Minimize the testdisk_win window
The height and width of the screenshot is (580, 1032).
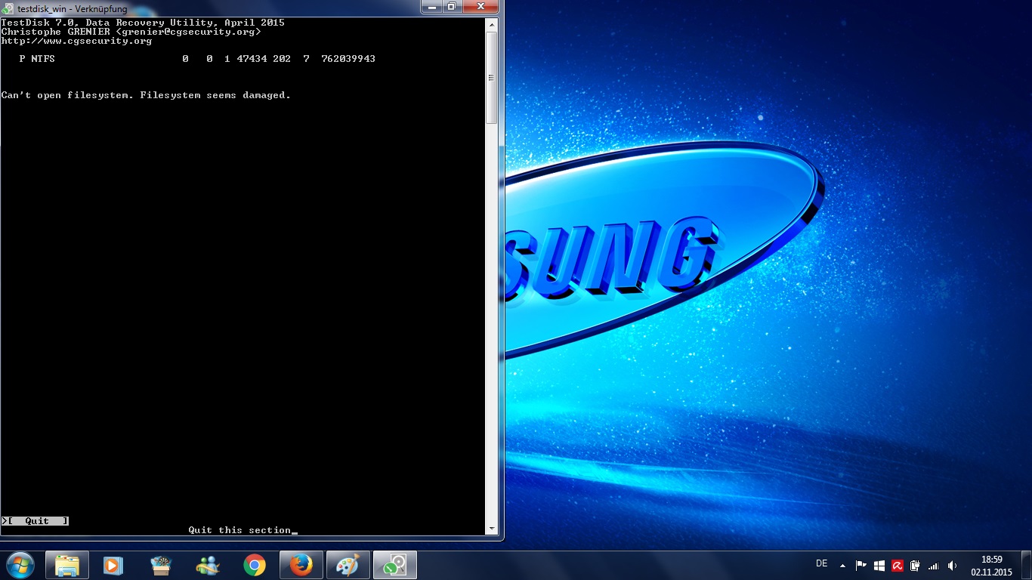[431, 7]
